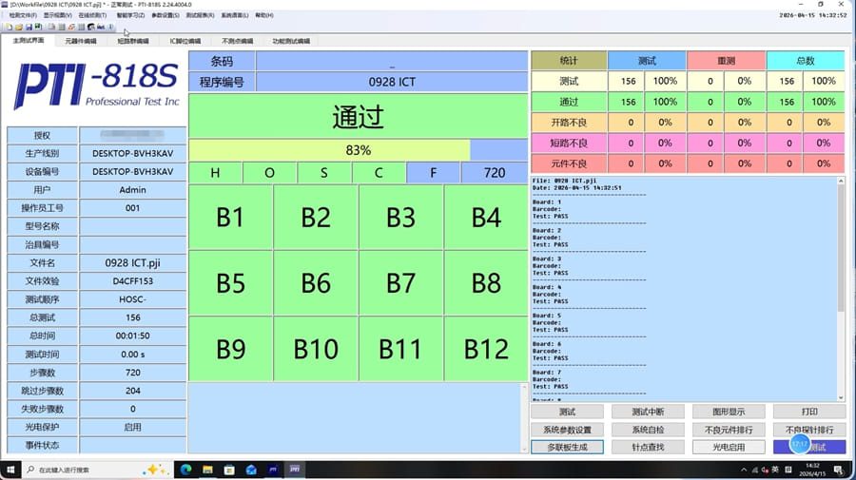The height and width of the screenshot is (480, 856).
Task: Switch the 英 input method indicator
Action: coord(775,470)
